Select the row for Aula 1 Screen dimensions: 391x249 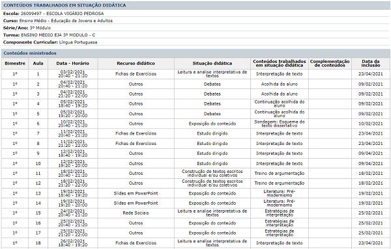(x=195, y=74)
